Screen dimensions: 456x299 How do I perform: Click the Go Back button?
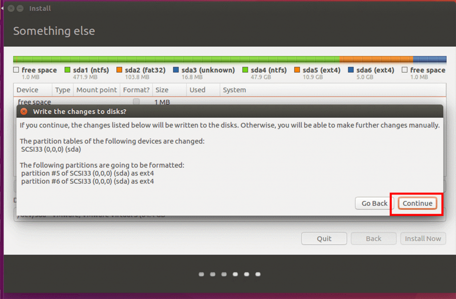pos(374,203)
